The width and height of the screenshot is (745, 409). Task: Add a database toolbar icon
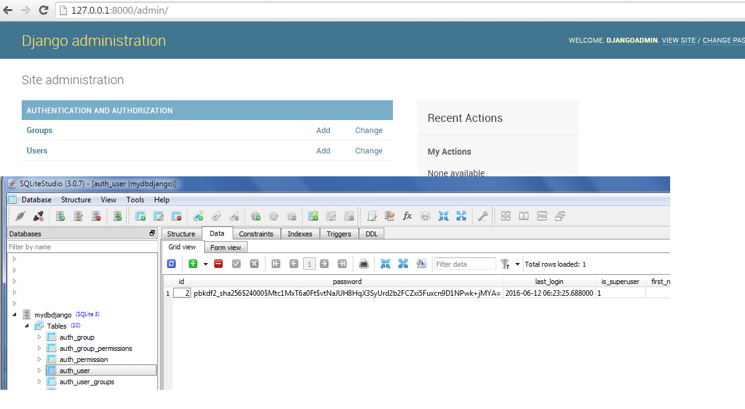61,216
